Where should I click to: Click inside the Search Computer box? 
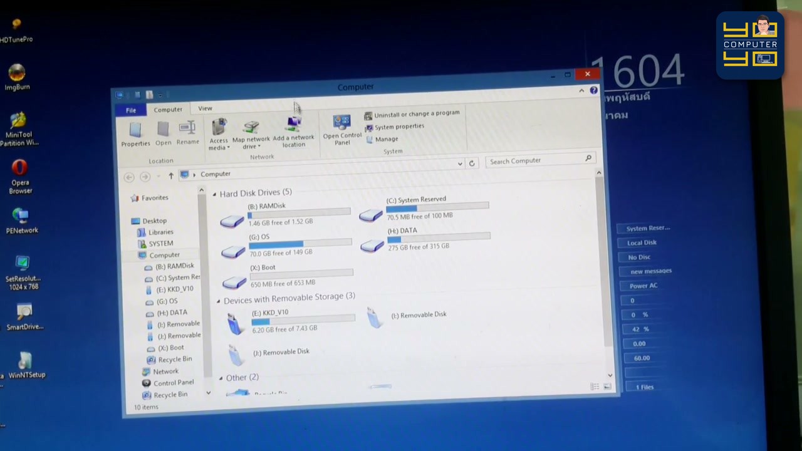pos(540,160)
